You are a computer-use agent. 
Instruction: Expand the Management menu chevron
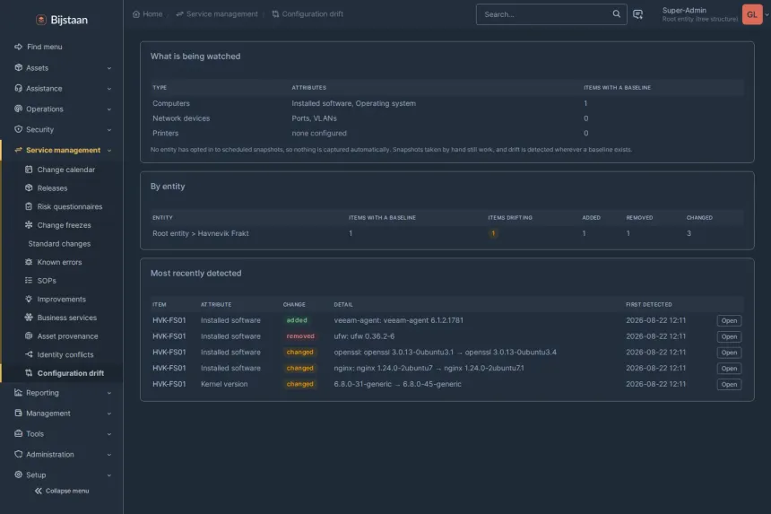(109, 414)
